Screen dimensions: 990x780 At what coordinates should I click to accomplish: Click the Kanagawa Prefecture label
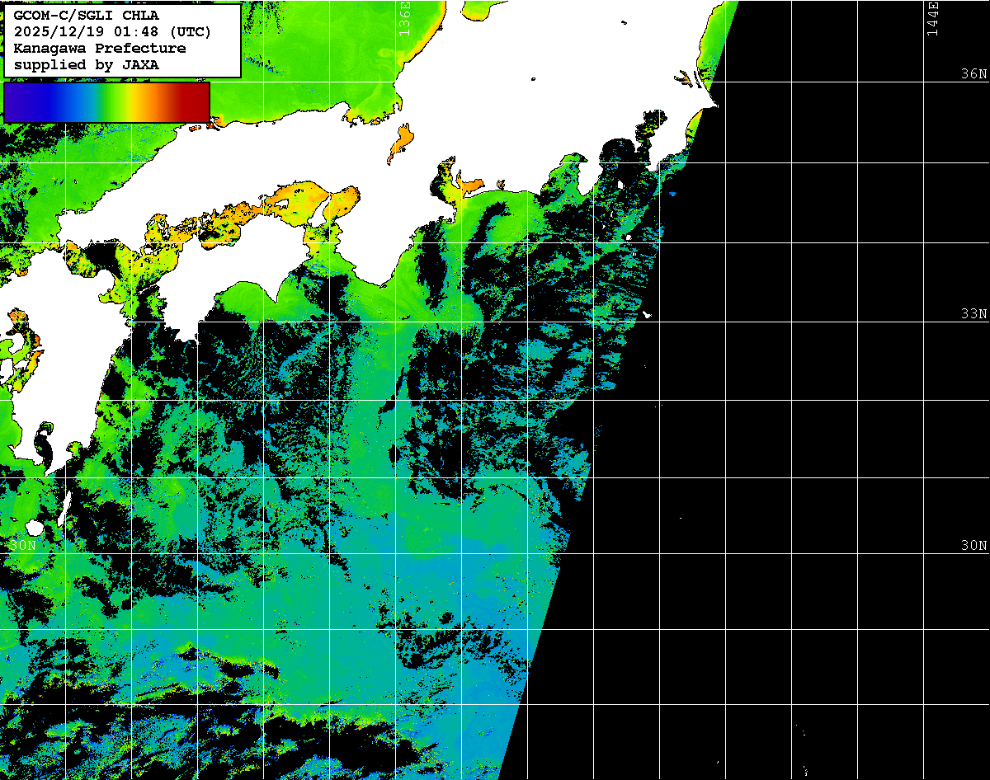(x=99, y=49)
